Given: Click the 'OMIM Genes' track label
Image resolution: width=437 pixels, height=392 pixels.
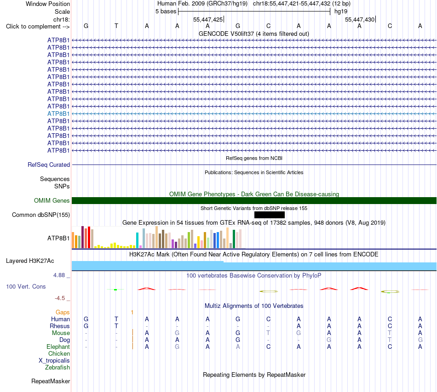Looking at the screenshot, I should pyautogui.click(x=52, y=200).
